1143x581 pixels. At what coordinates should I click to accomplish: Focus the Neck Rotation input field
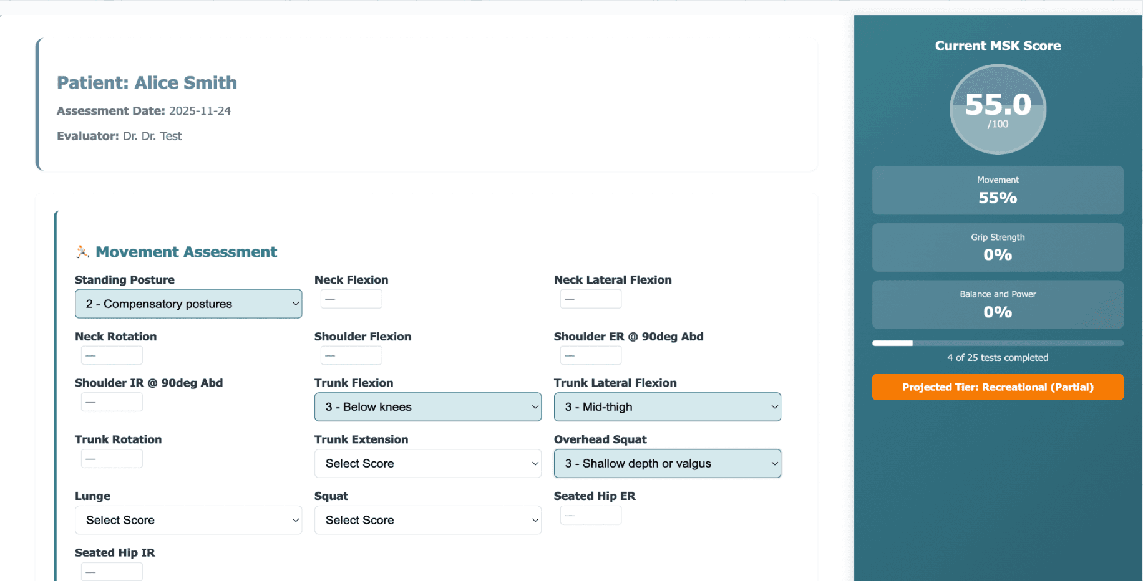[x=112, y=355]
